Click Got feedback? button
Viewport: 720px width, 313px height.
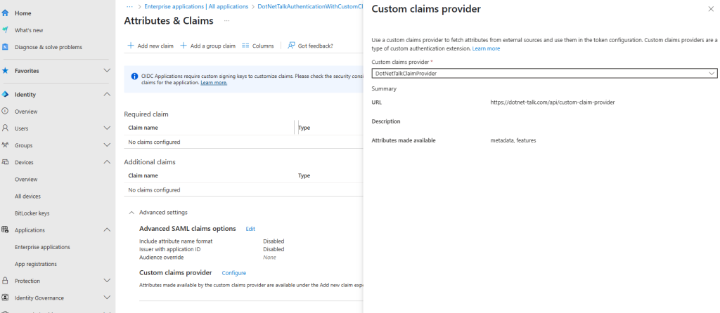coord(310,46)
